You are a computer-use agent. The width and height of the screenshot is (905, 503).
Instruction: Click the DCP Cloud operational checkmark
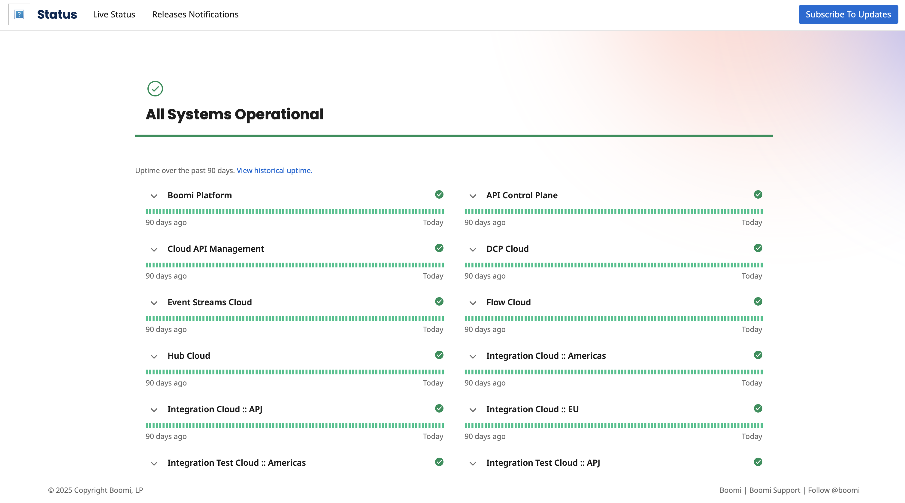click(x=758, y=248)
